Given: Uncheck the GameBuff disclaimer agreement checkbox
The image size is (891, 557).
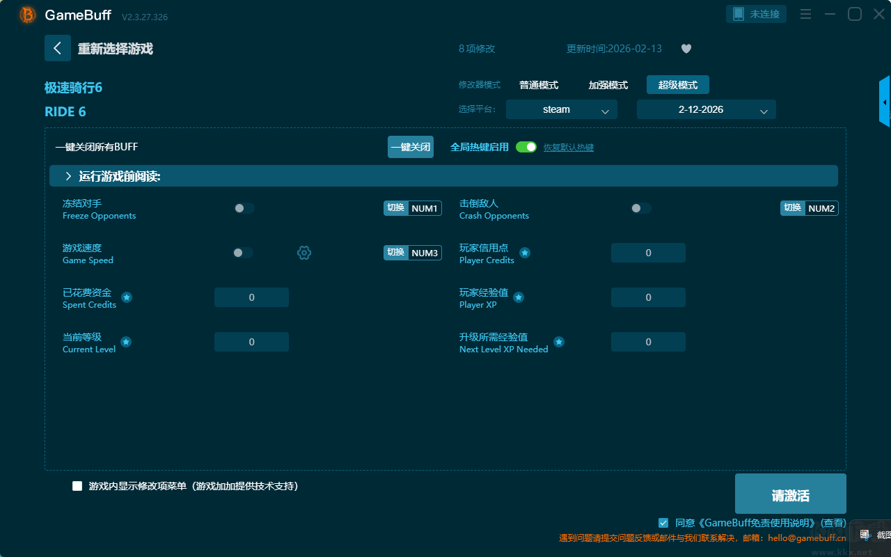Looking at the screenshot, I should 663,522.
